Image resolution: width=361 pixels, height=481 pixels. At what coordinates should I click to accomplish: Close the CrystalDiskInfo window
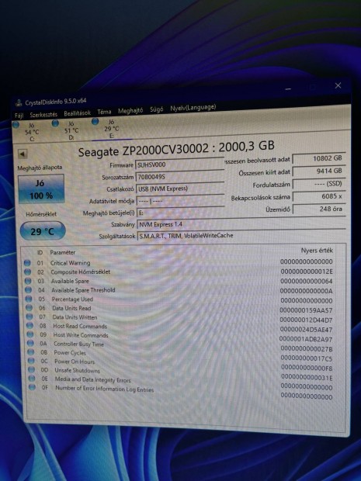pos(338,85)
